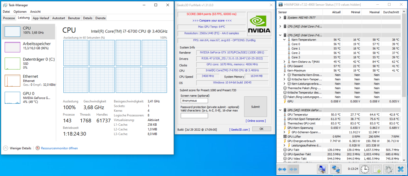Click clock icon beside GPU-Speicher-Takt
Screen dimensions: 408x176
point(285,154)
